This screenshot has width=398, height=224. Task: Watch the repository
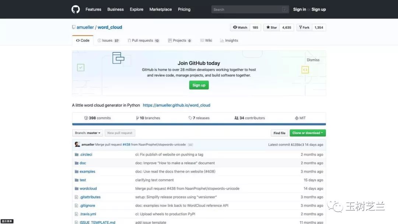point(240,27)
